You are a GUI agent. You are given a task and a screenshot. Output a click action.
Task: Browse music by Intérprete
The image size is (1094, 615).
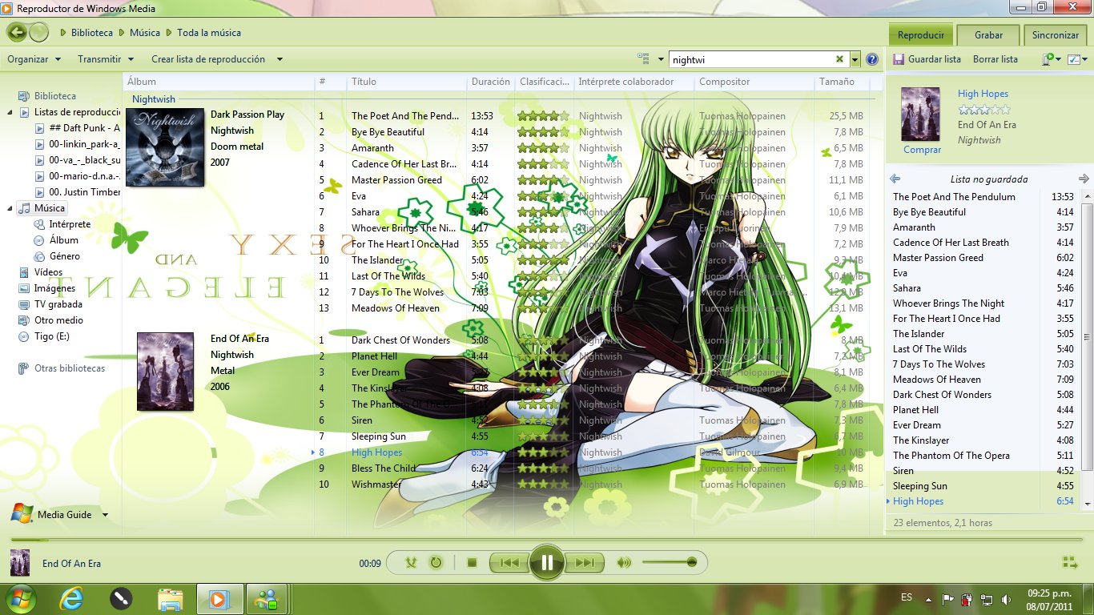pyautogui.click(x=70, y=224)
